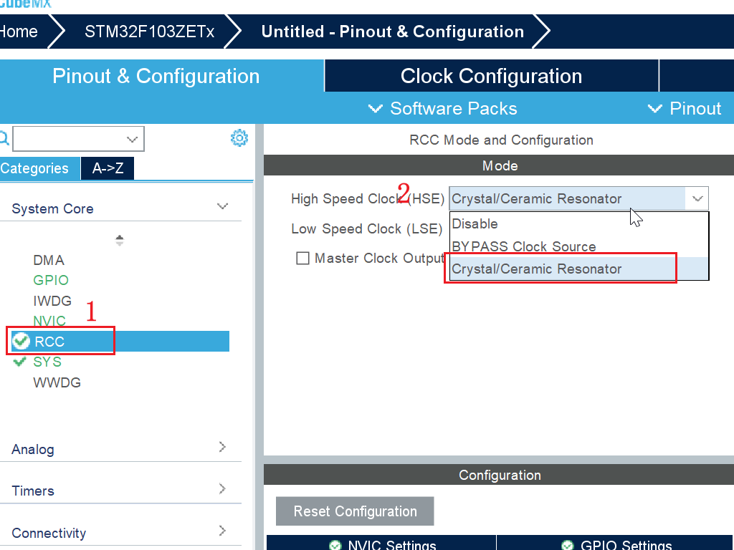Click the SYS green checkmark icon
This screenshot has width=734, height=550.
19,362
